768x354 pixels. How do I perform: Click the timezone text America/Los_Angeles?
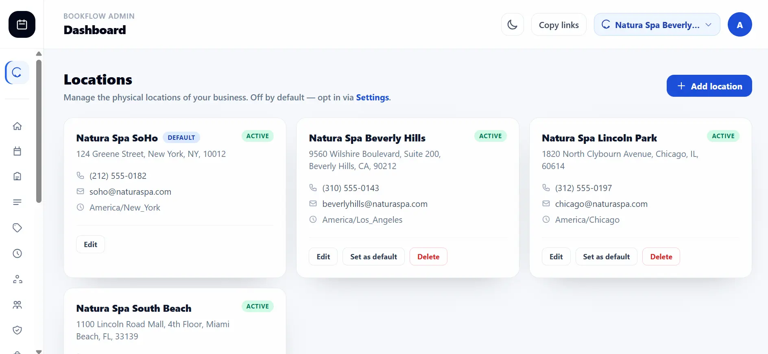[362, 220]
